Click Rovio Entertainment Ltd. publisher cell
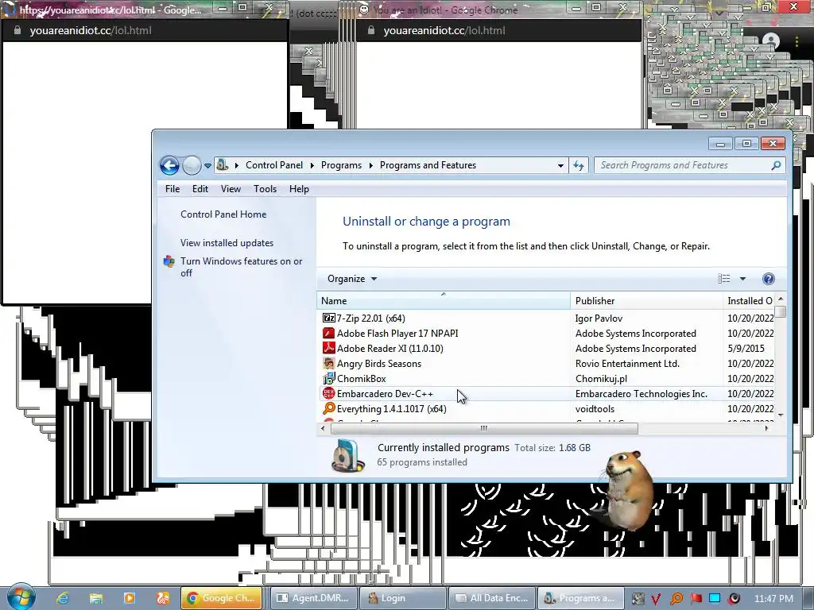This screenshot has width=814, height=610. (627, 363)
